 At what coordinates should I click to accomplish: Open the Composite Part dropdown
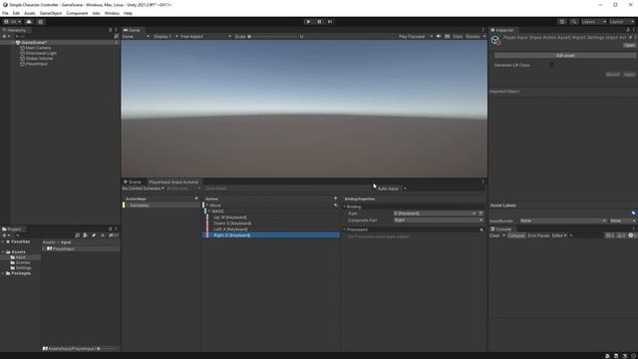(439, 220)
